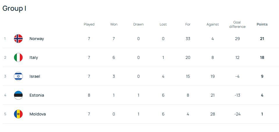The height and width of the screenshot is (132, 279).
Task: Click the Group I heading
Action: [15, 8]
